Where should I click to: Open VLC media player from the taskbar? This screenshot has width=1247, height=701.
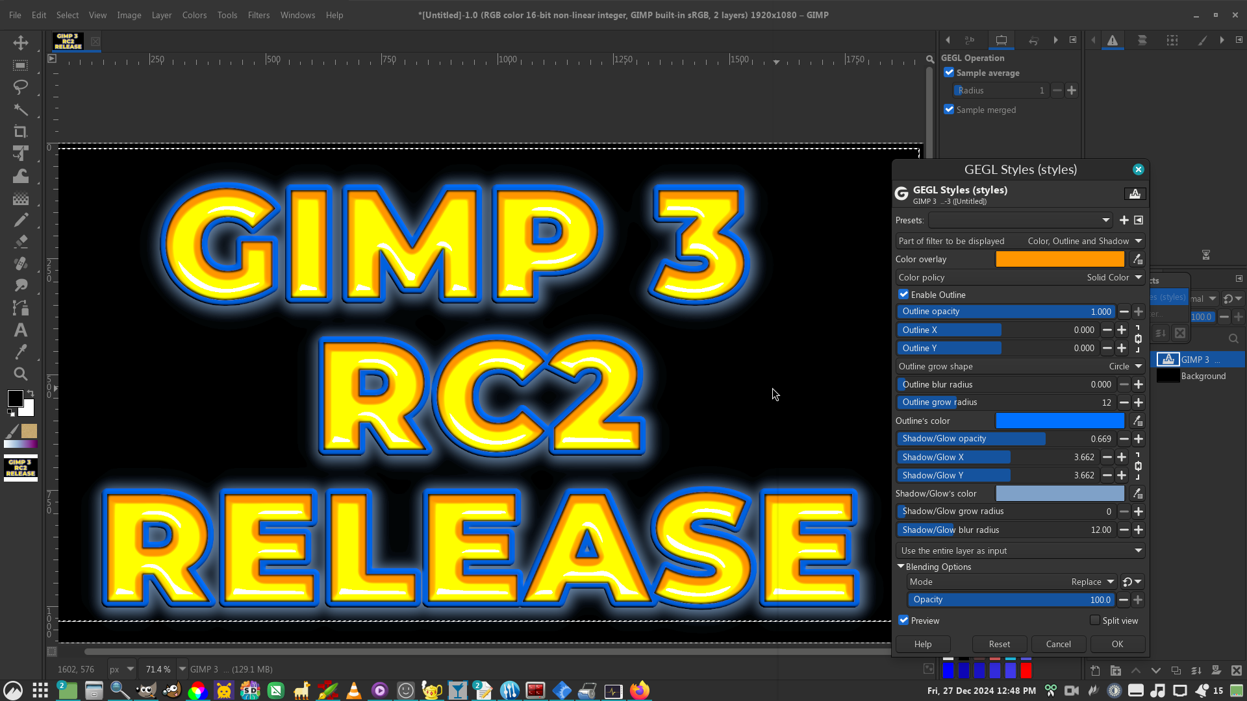tap(354, 691)
